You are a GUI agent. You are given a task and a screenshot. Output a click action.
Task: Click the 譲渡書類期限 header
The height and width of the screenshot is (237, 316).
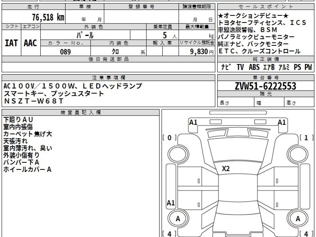197,7
